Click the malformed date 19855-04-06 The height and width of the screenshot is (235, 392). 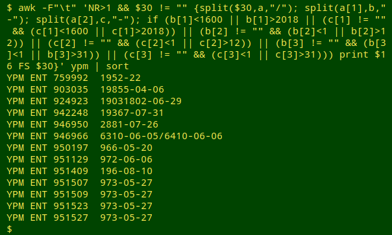(132, 89)
